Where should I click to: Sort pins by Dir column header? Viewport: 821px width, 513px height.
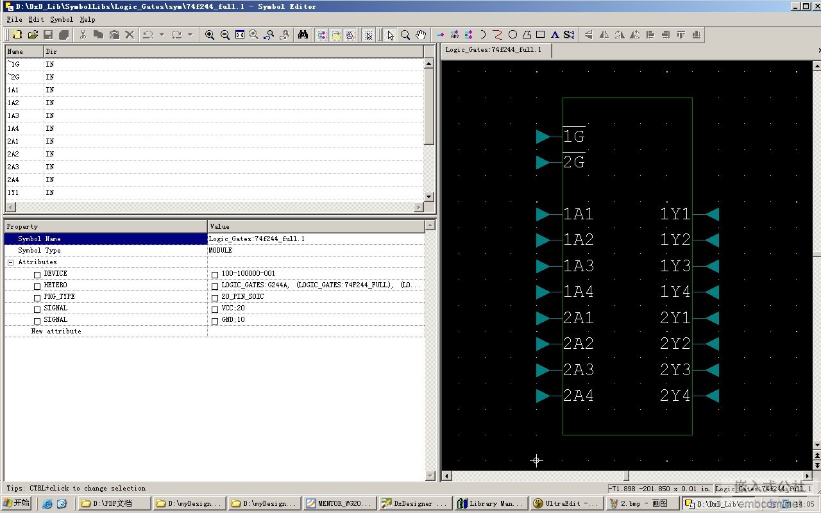coord(233,51)
